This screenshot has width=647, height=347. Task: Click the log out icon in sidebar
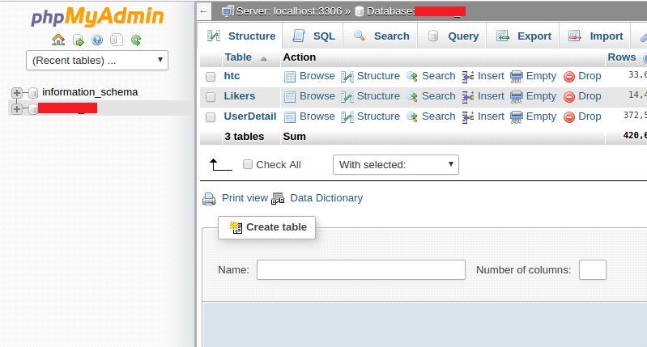pos(78,40)
